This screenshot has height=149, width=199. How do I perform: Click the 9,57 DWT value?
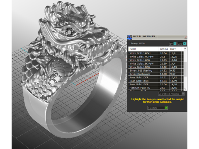(x=173, y=74)
